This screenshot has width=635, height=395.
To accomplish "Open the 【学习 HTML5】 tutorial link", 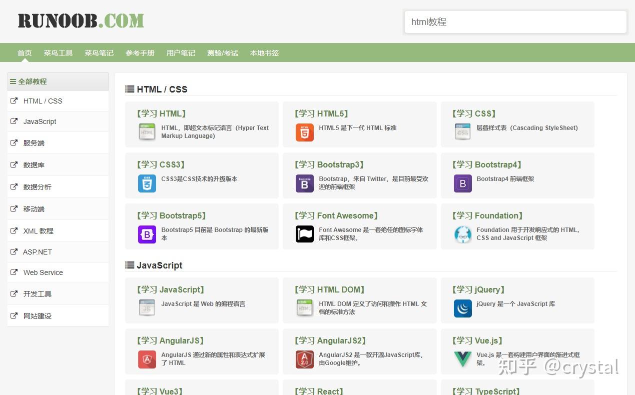I will 321,113.
